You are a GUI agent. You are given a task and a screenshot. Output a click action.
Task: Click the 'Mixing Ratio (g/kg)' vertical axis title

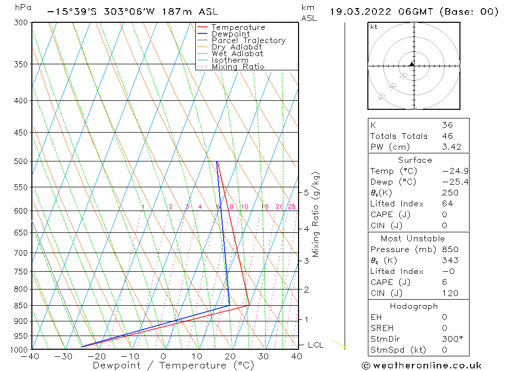pyautogui.click(x=316, y=215)
